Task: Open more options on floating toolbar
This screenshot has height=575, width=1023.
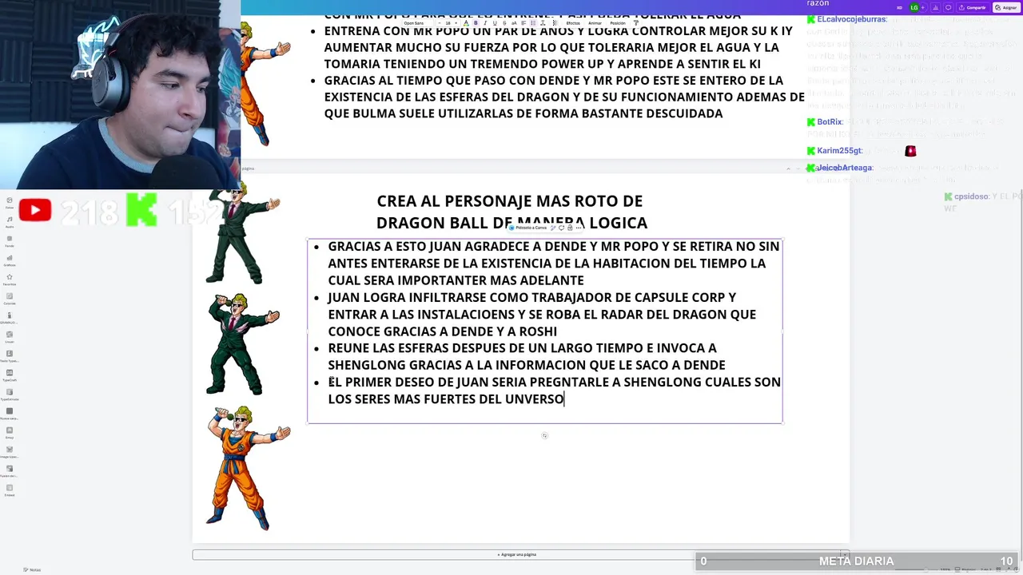Action: point(579,228)
